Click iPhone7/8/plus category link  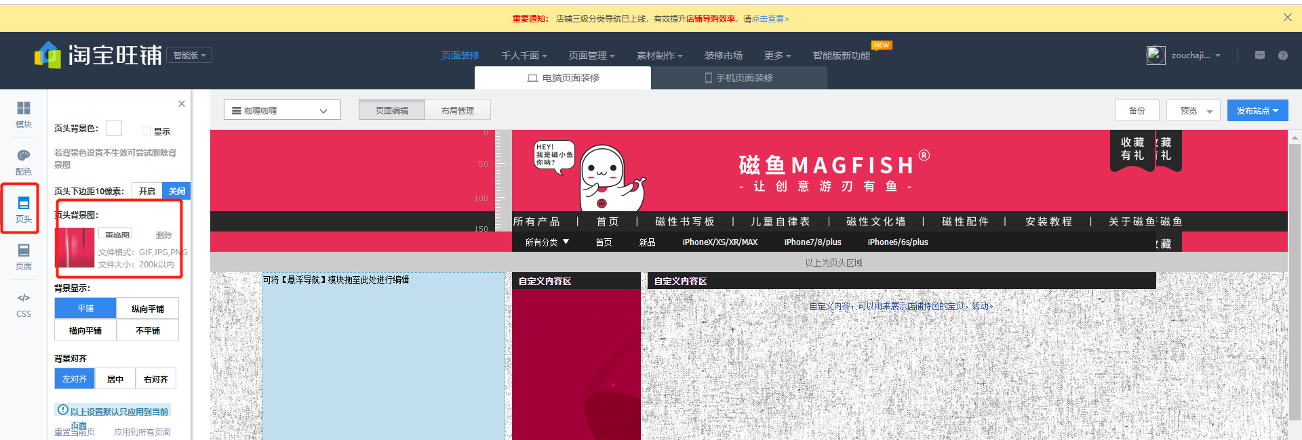812,242
